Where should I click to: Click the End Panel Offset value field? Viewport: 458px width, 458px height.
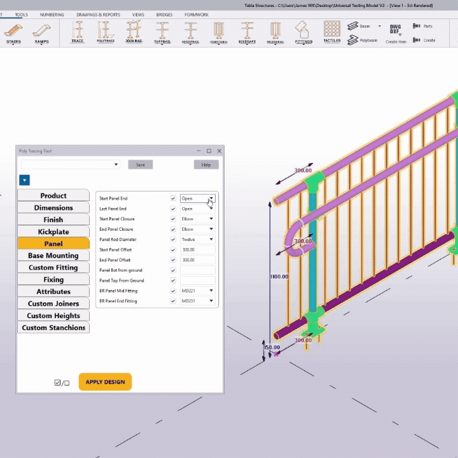198,260
